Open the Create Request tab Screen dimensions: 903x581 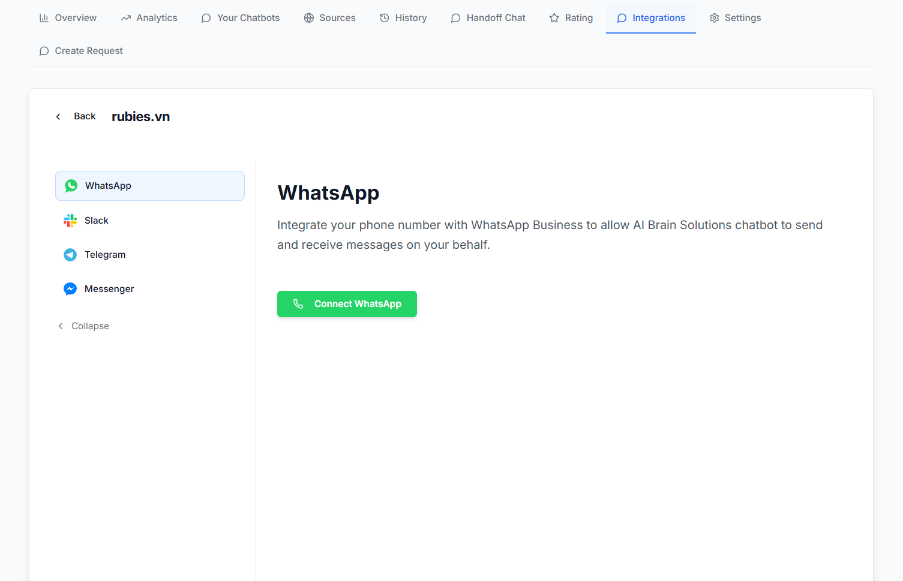click(81, 51)
